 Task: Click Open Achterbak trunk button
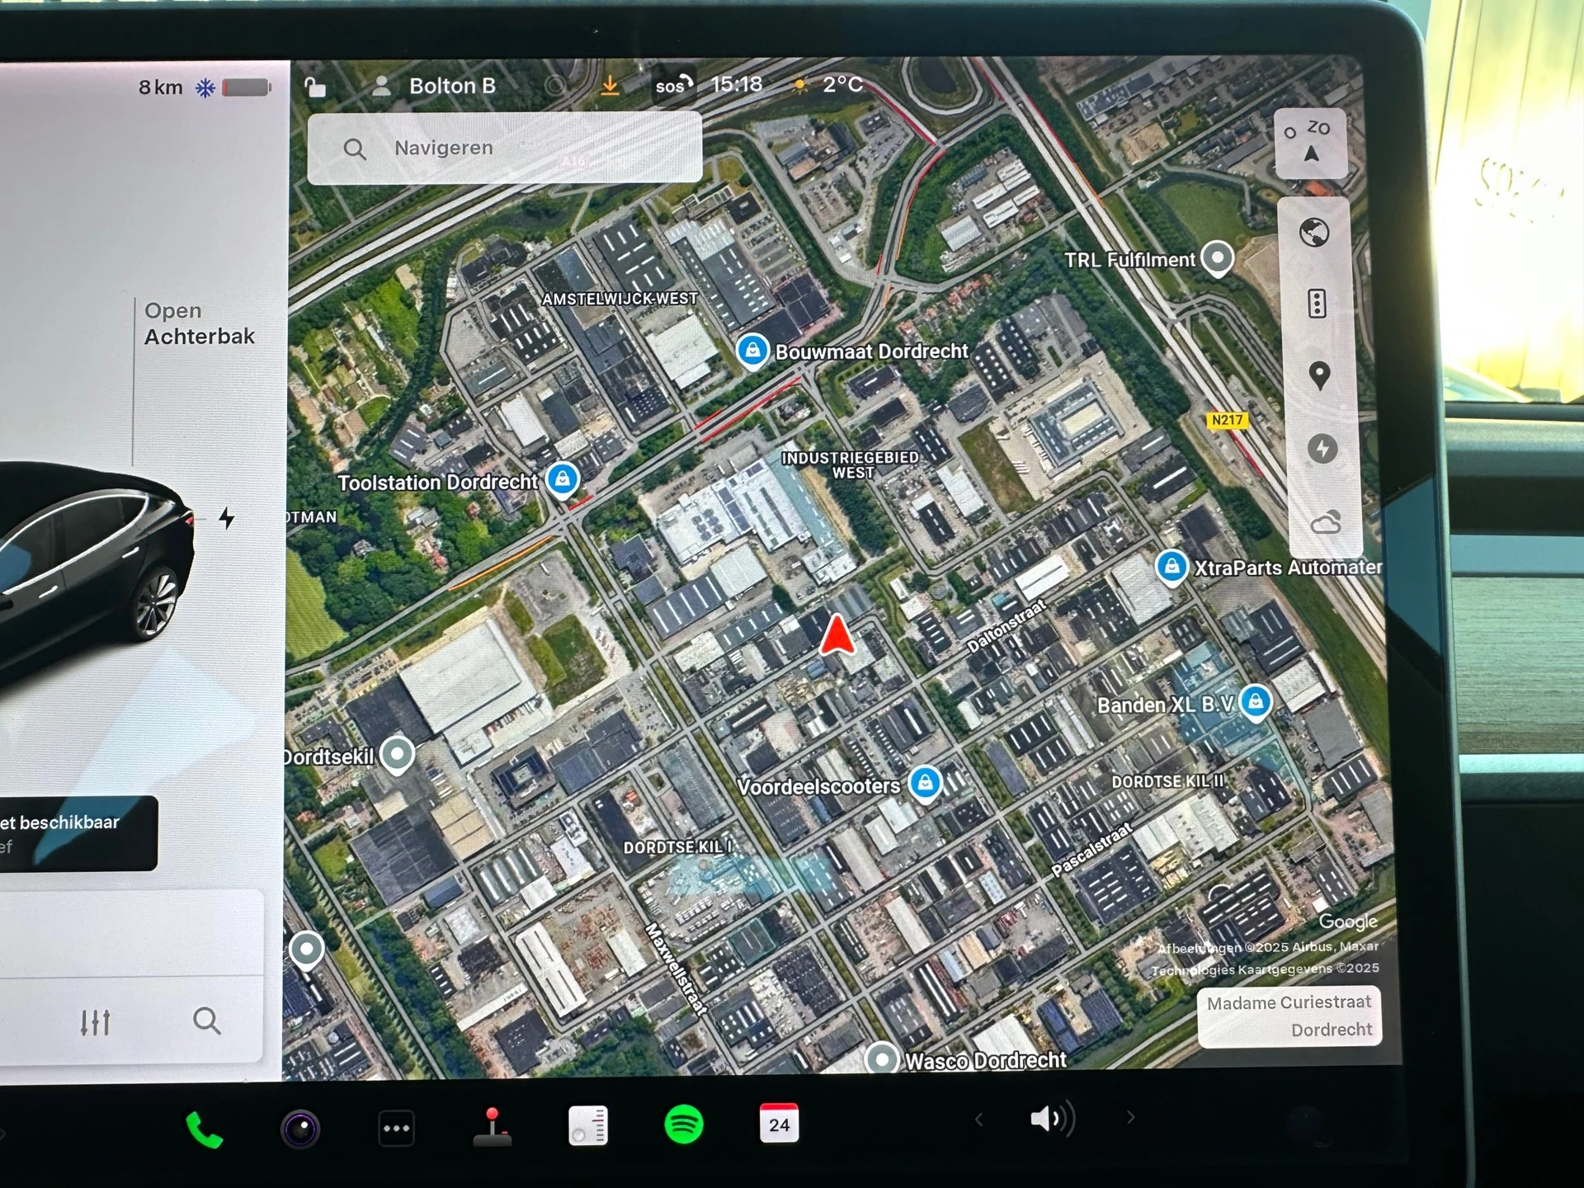pyautogui.click(x=199, y=323)
